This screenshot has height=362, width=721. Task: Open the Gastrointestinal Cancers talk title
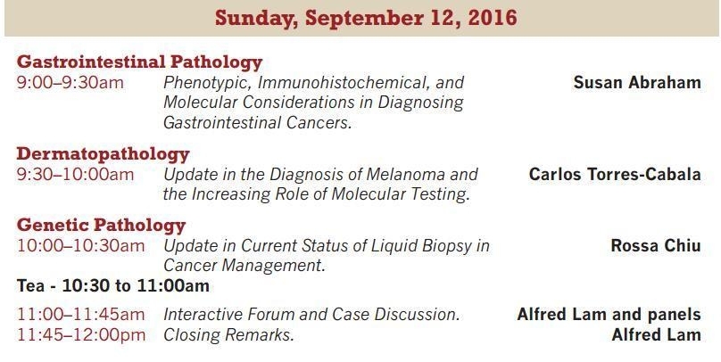click(x=313, y=103)
